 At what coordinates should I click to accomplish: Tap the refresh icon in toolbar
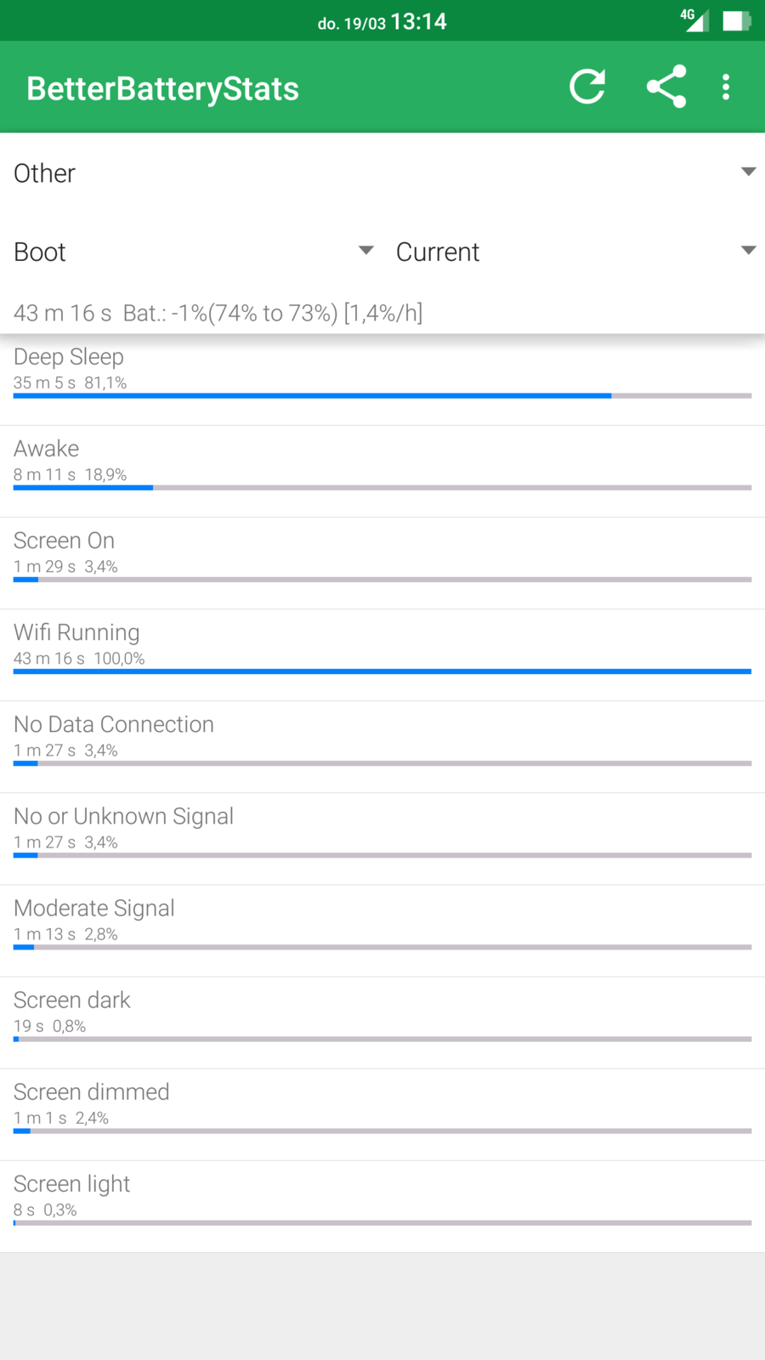coord(587,87)
